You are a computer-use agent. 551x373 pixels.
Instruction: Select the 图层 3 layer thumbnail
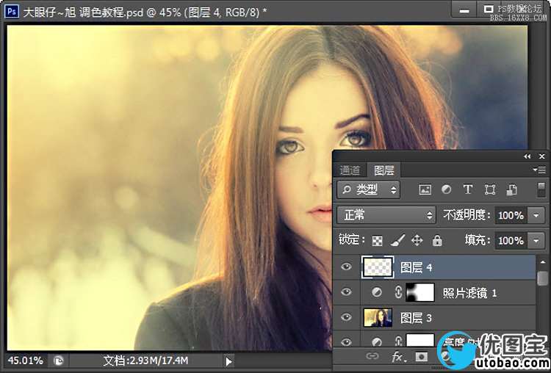tap(378, 317)
